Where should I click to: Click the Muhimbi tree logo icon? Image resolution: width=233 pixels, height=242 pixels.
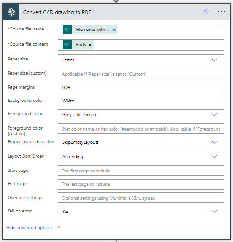point(11,12)
